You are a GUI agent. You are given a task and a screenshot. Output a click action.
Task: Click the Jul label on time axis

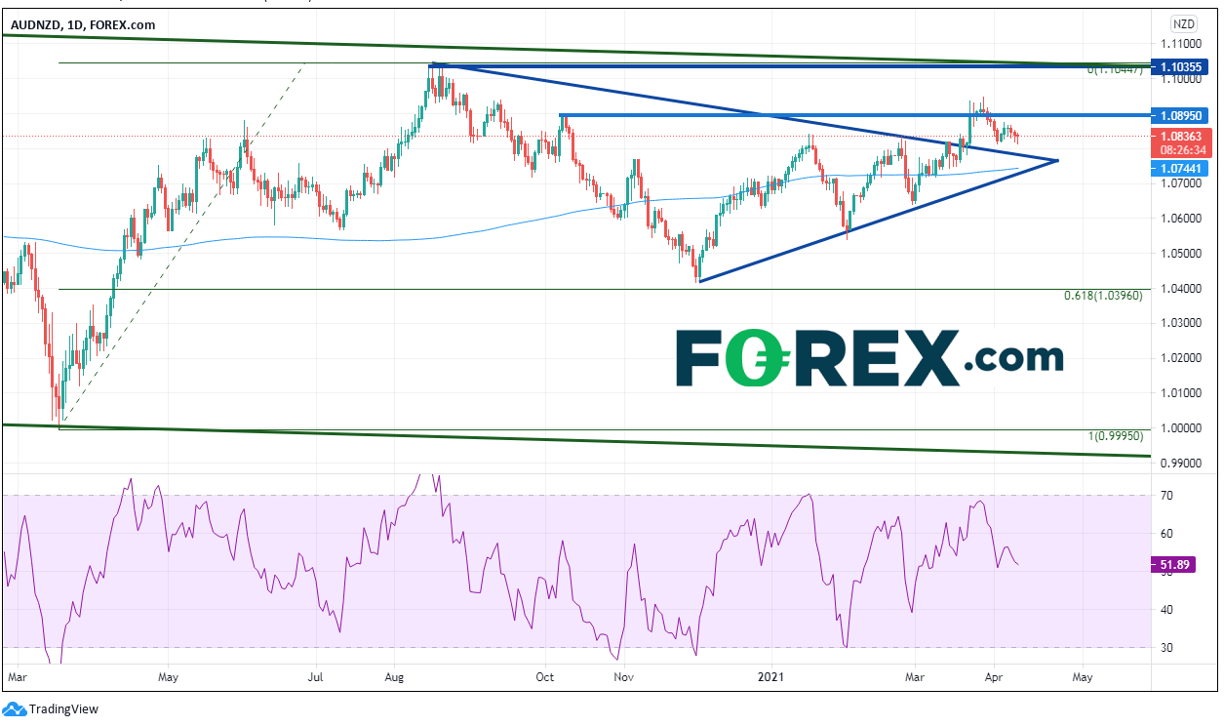(x=316, y=675)
